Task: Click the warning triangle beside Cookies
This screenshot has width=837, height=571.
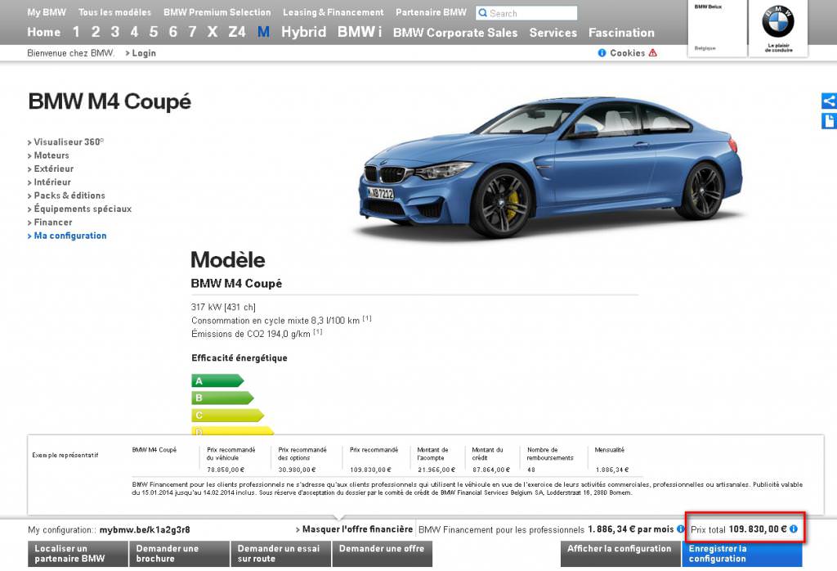Action: pos(652,53)
